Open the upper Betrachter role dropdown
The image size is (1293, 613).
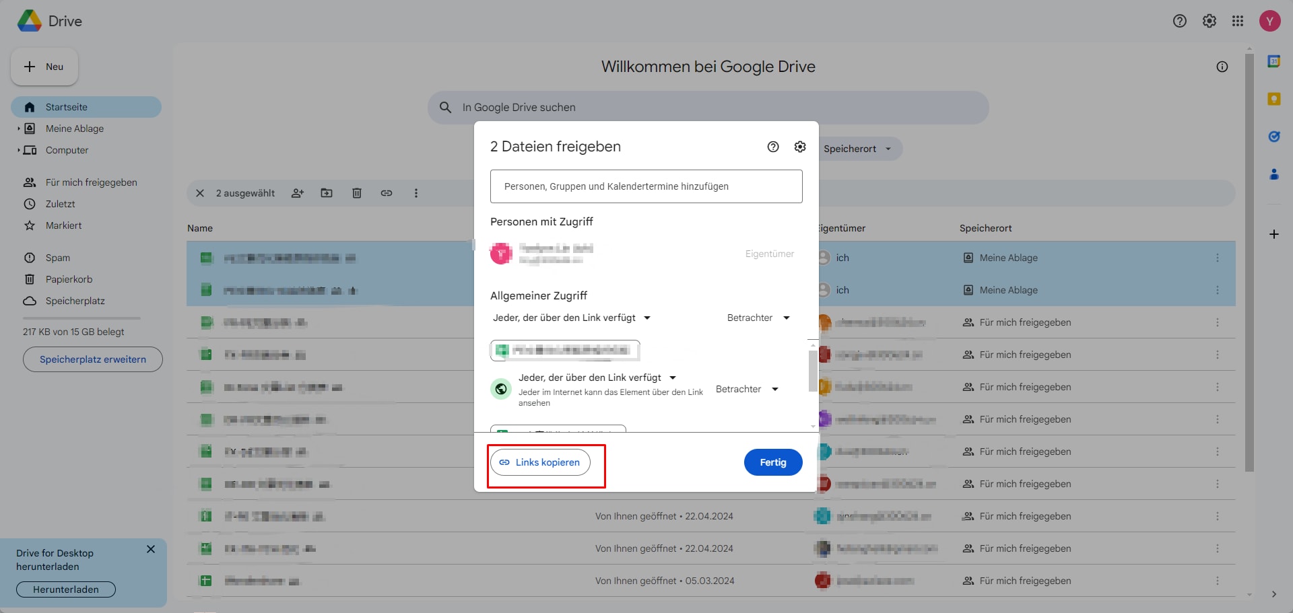point(758,318)
